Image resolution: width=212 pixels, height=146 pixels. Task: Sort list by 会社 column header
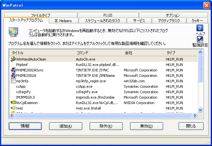[x=143, y=53]
